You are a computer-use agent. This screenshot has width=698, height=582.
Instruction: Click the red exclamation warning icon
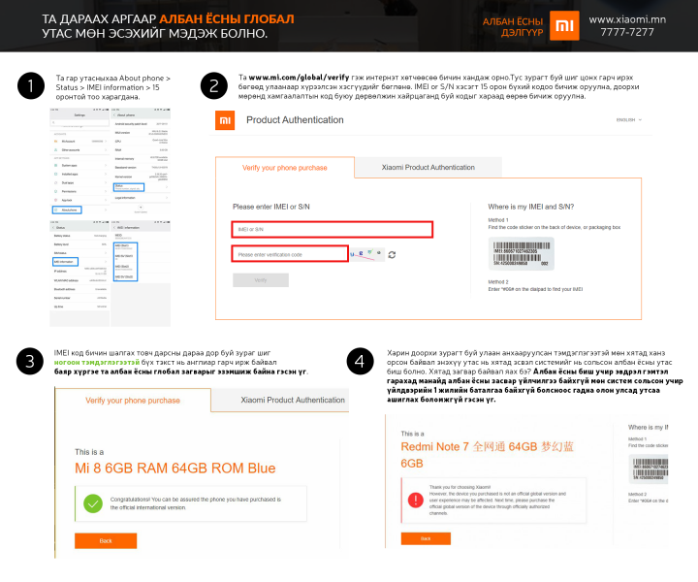[416, 500]
